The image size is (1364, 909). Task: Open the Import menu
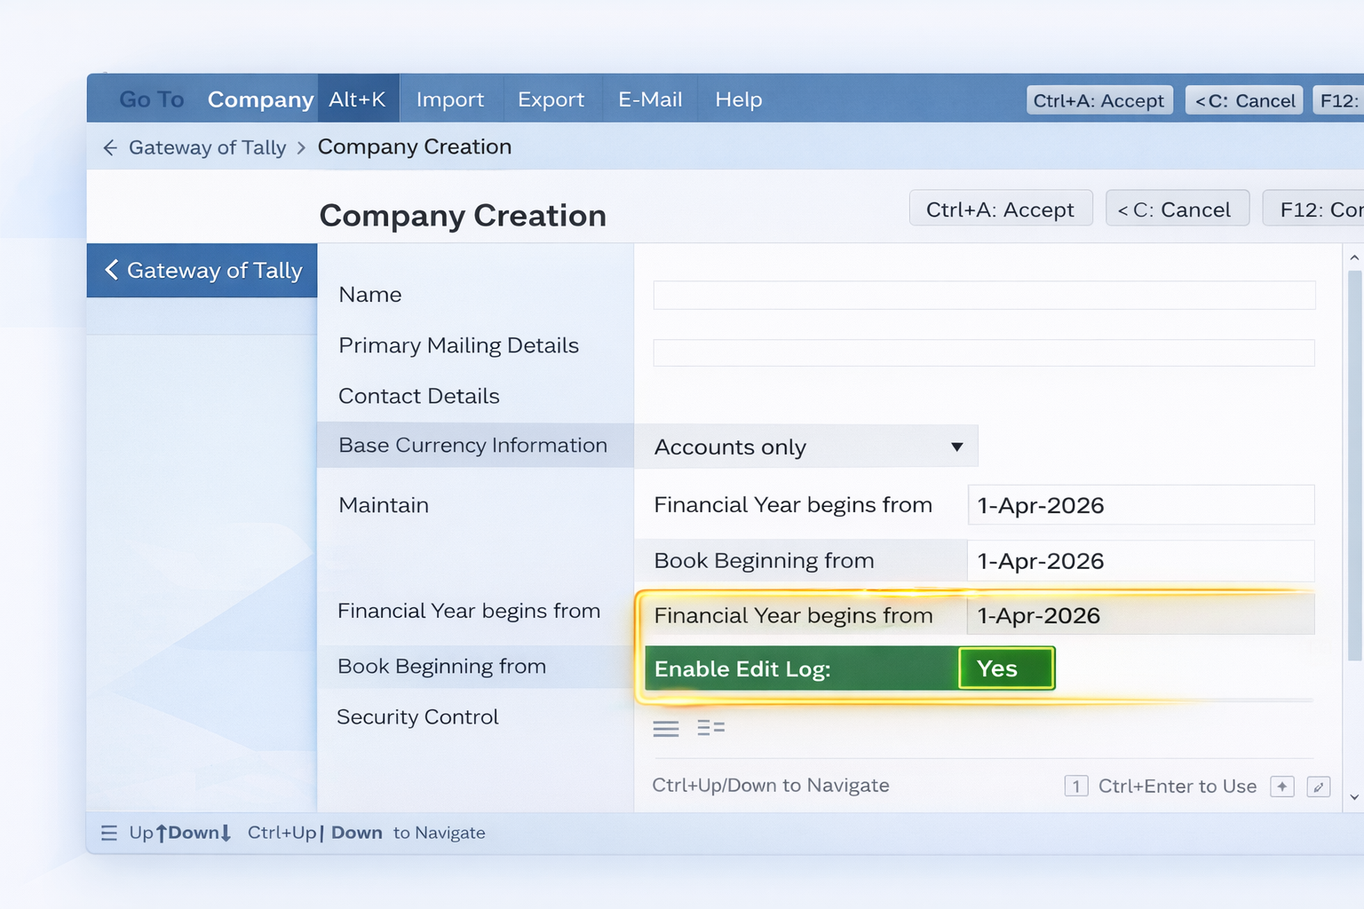coord(450,99)
